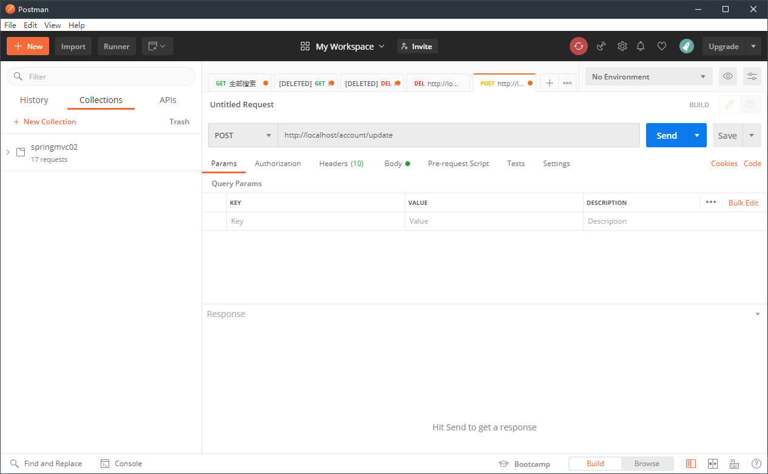The width and height of the screenshot is (768, 474).
Task: Open the user avatar rocket icon
Action: click(x=687, y=46)
